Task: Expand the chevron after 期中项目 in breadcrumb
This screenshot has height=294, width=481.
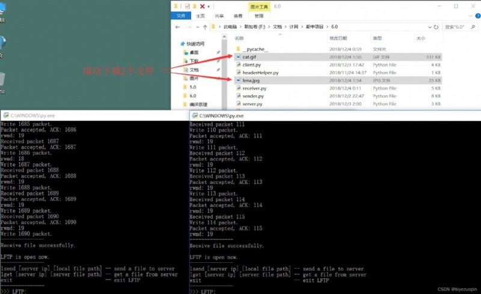Action: (x=327, y=27)
